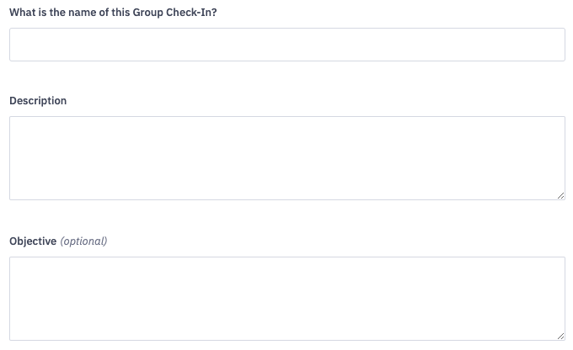This screenshot has width=573, height=350.
Task: Click the text area below 'Objective (optional)'
Action: 286,299
